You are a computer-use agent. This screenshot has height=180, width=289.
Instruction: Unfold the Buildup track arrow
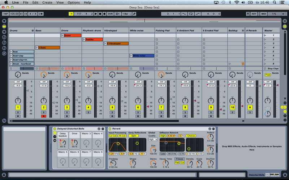[x=243, y=31]
